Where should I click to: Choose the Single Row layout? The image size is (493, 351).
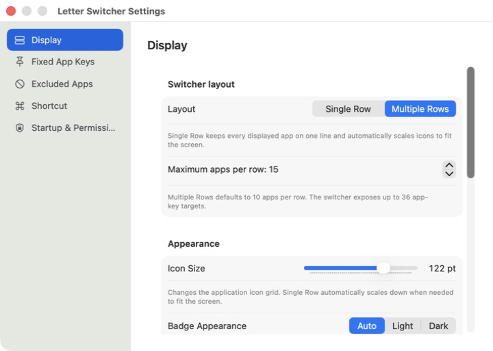pyautogui.click(x=348, y=109)
